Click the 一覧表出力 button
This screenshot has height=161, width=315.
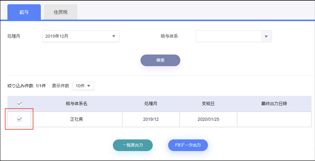pos(133,145)
